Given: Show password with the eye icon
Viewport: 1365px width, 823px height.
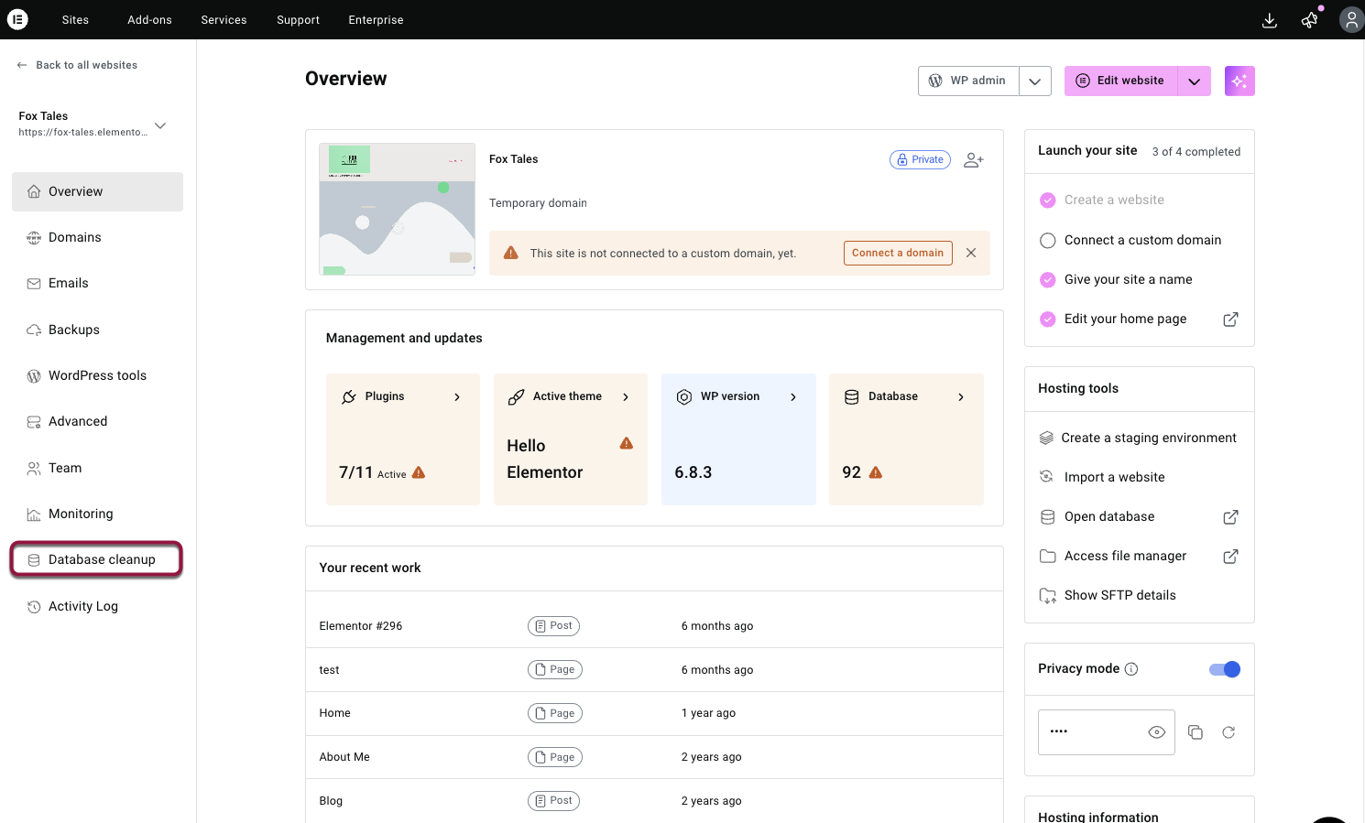Looking at the screenshot, I should tap(1156, 732).
